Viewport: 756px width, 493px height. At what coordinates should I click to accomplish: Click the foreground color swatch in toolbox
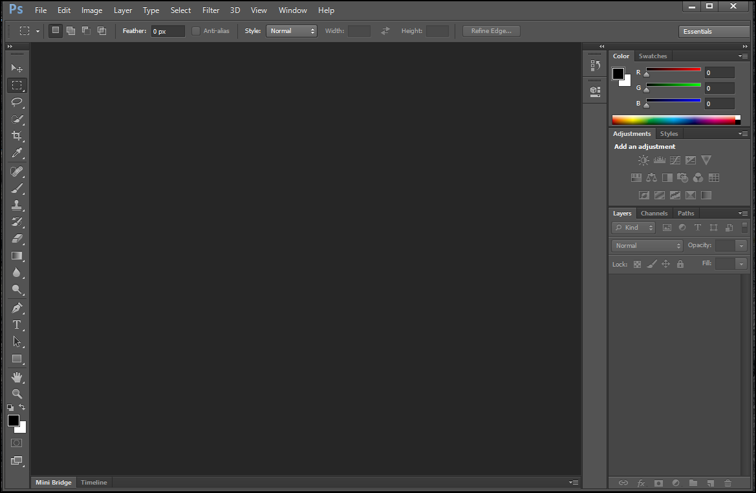point(14,421)
